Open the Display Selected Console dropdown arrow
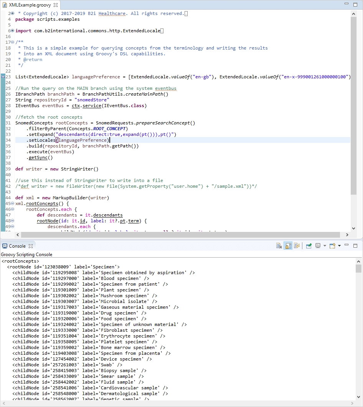This screenshot has height=407, width=363. coord(325,246)
